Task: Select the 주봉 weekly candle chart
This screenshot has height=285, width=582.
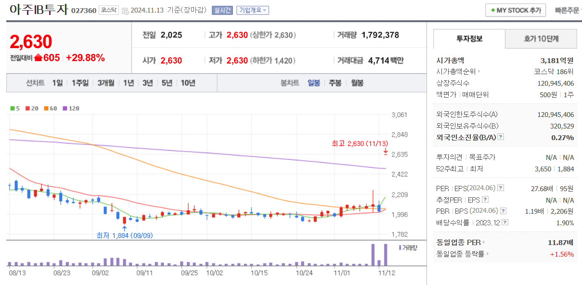Action: tap(335, 83)
